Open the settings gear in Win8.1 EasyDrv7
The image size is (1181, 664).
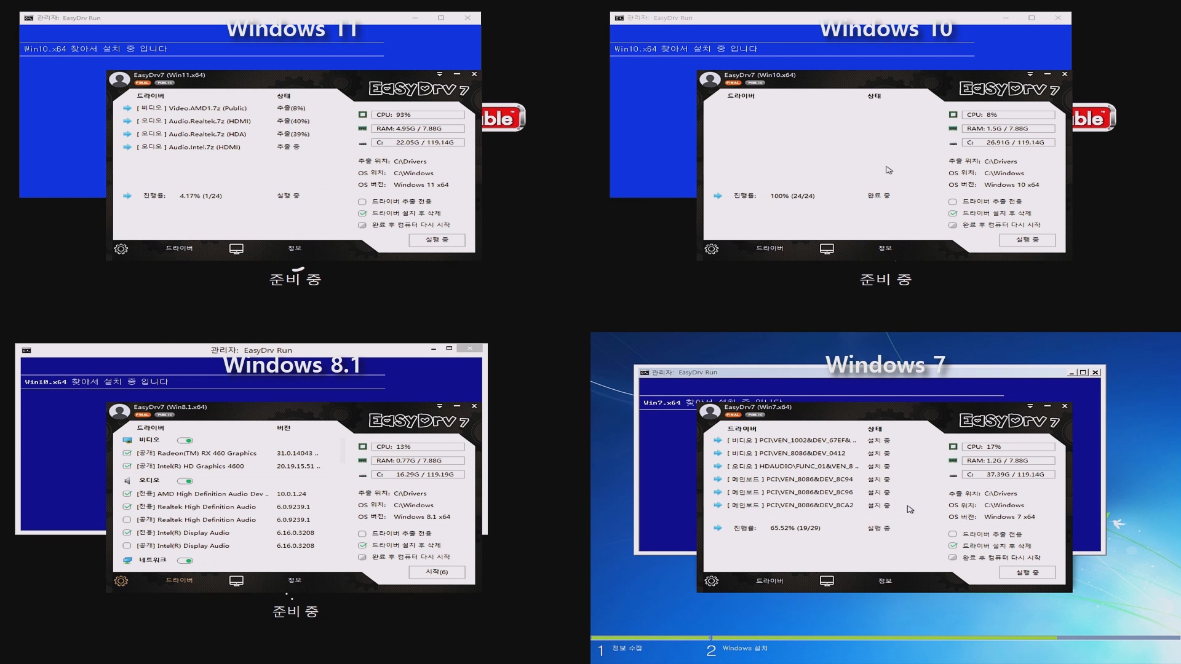tap(121, 581)
